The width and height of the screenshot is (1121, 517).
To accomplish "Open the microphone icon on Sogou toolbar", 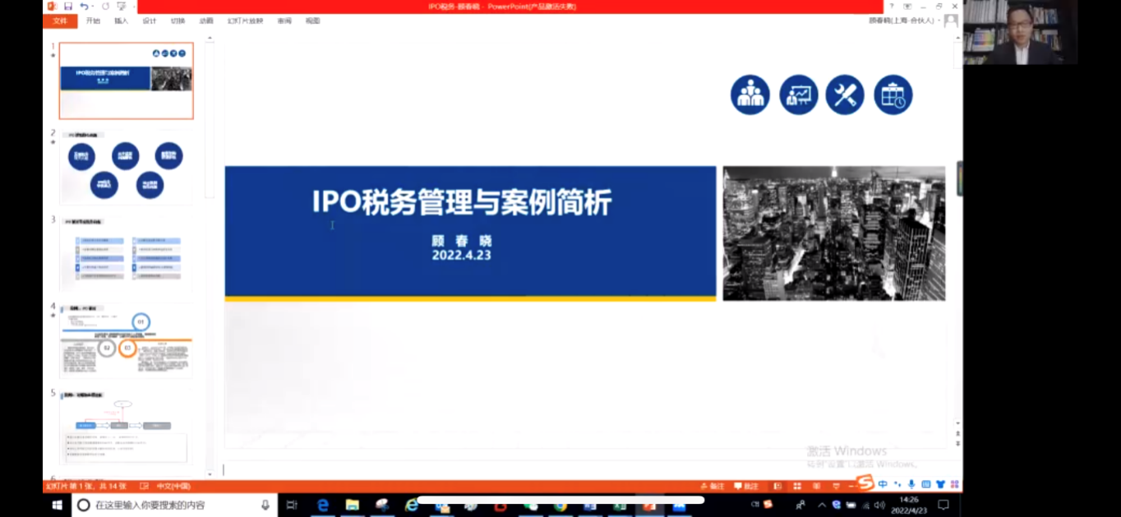I will 911,485.
